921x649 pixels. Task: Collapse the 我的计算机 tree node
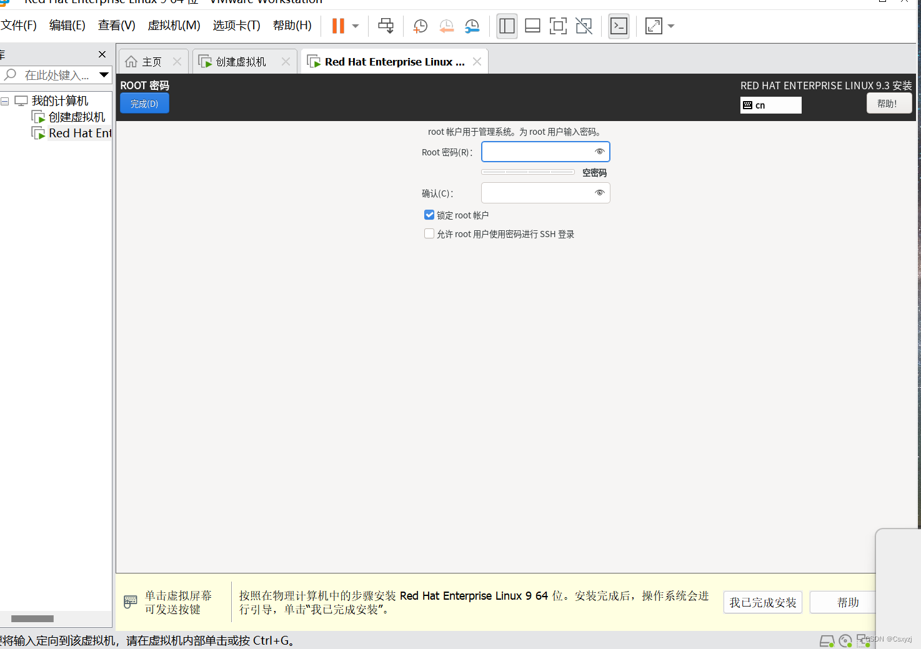tap(4, 101)
